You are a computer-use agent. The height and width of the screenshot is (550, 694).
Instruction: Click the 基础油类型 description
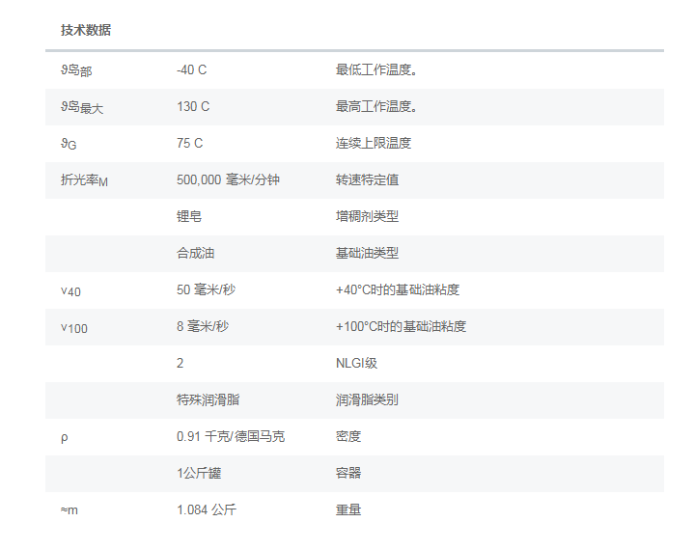[367, 253]
